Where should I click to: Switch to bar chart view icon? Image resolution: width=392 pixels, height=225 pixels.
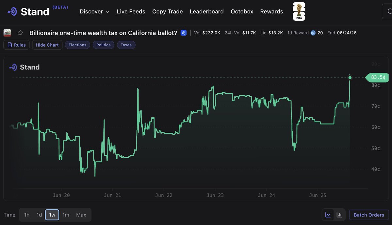[339, 215]
